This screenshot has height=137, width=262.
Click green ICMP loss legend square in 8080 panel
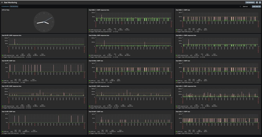tap(177, 30)
